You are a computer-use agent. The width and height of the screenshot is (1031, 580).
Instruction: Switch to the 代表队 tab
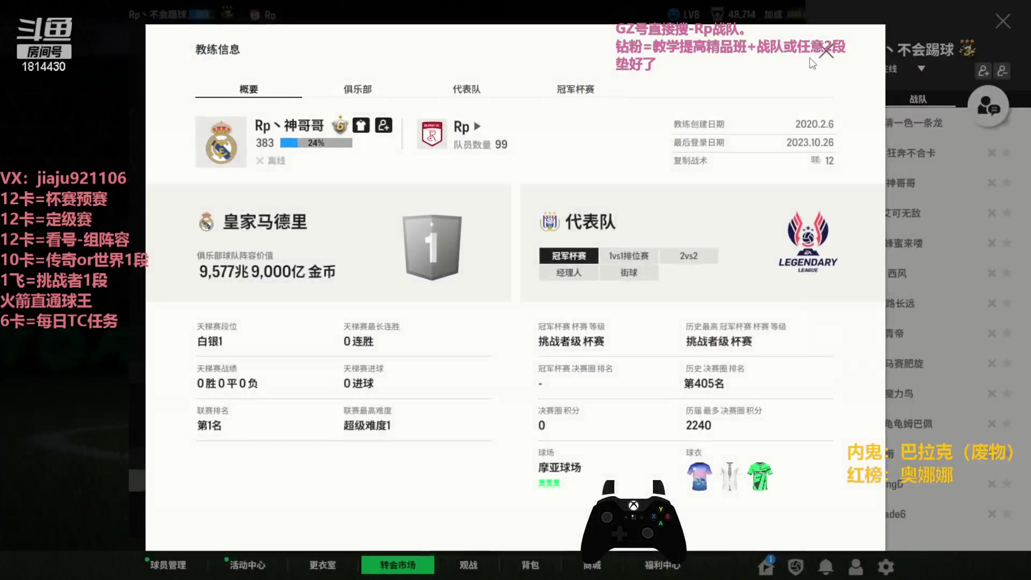point(466,89)
